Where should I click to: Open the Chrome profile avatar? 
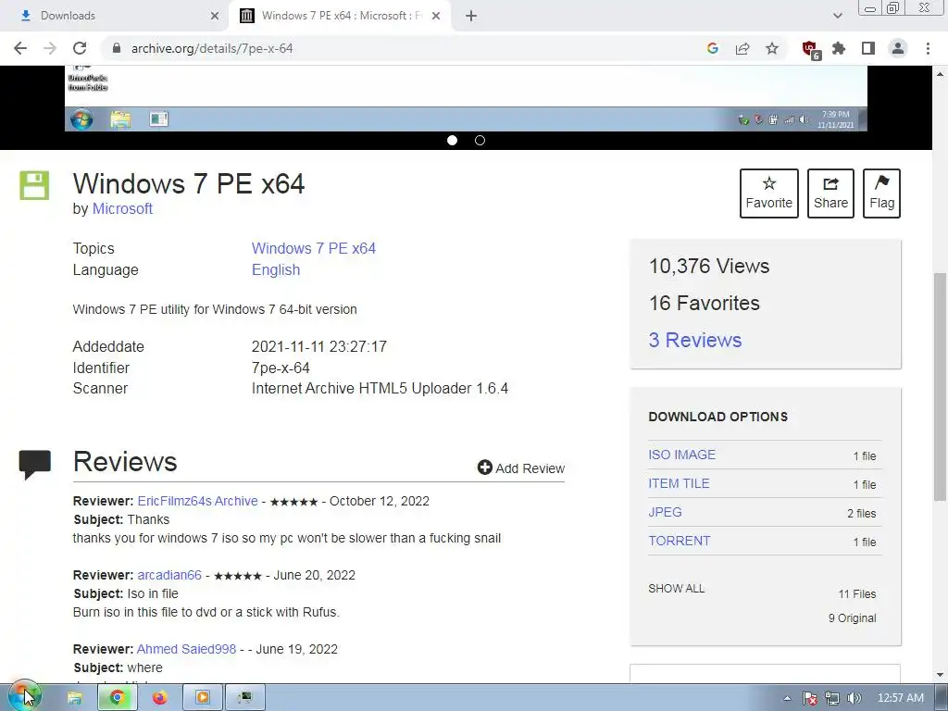[x=898, y=48]
